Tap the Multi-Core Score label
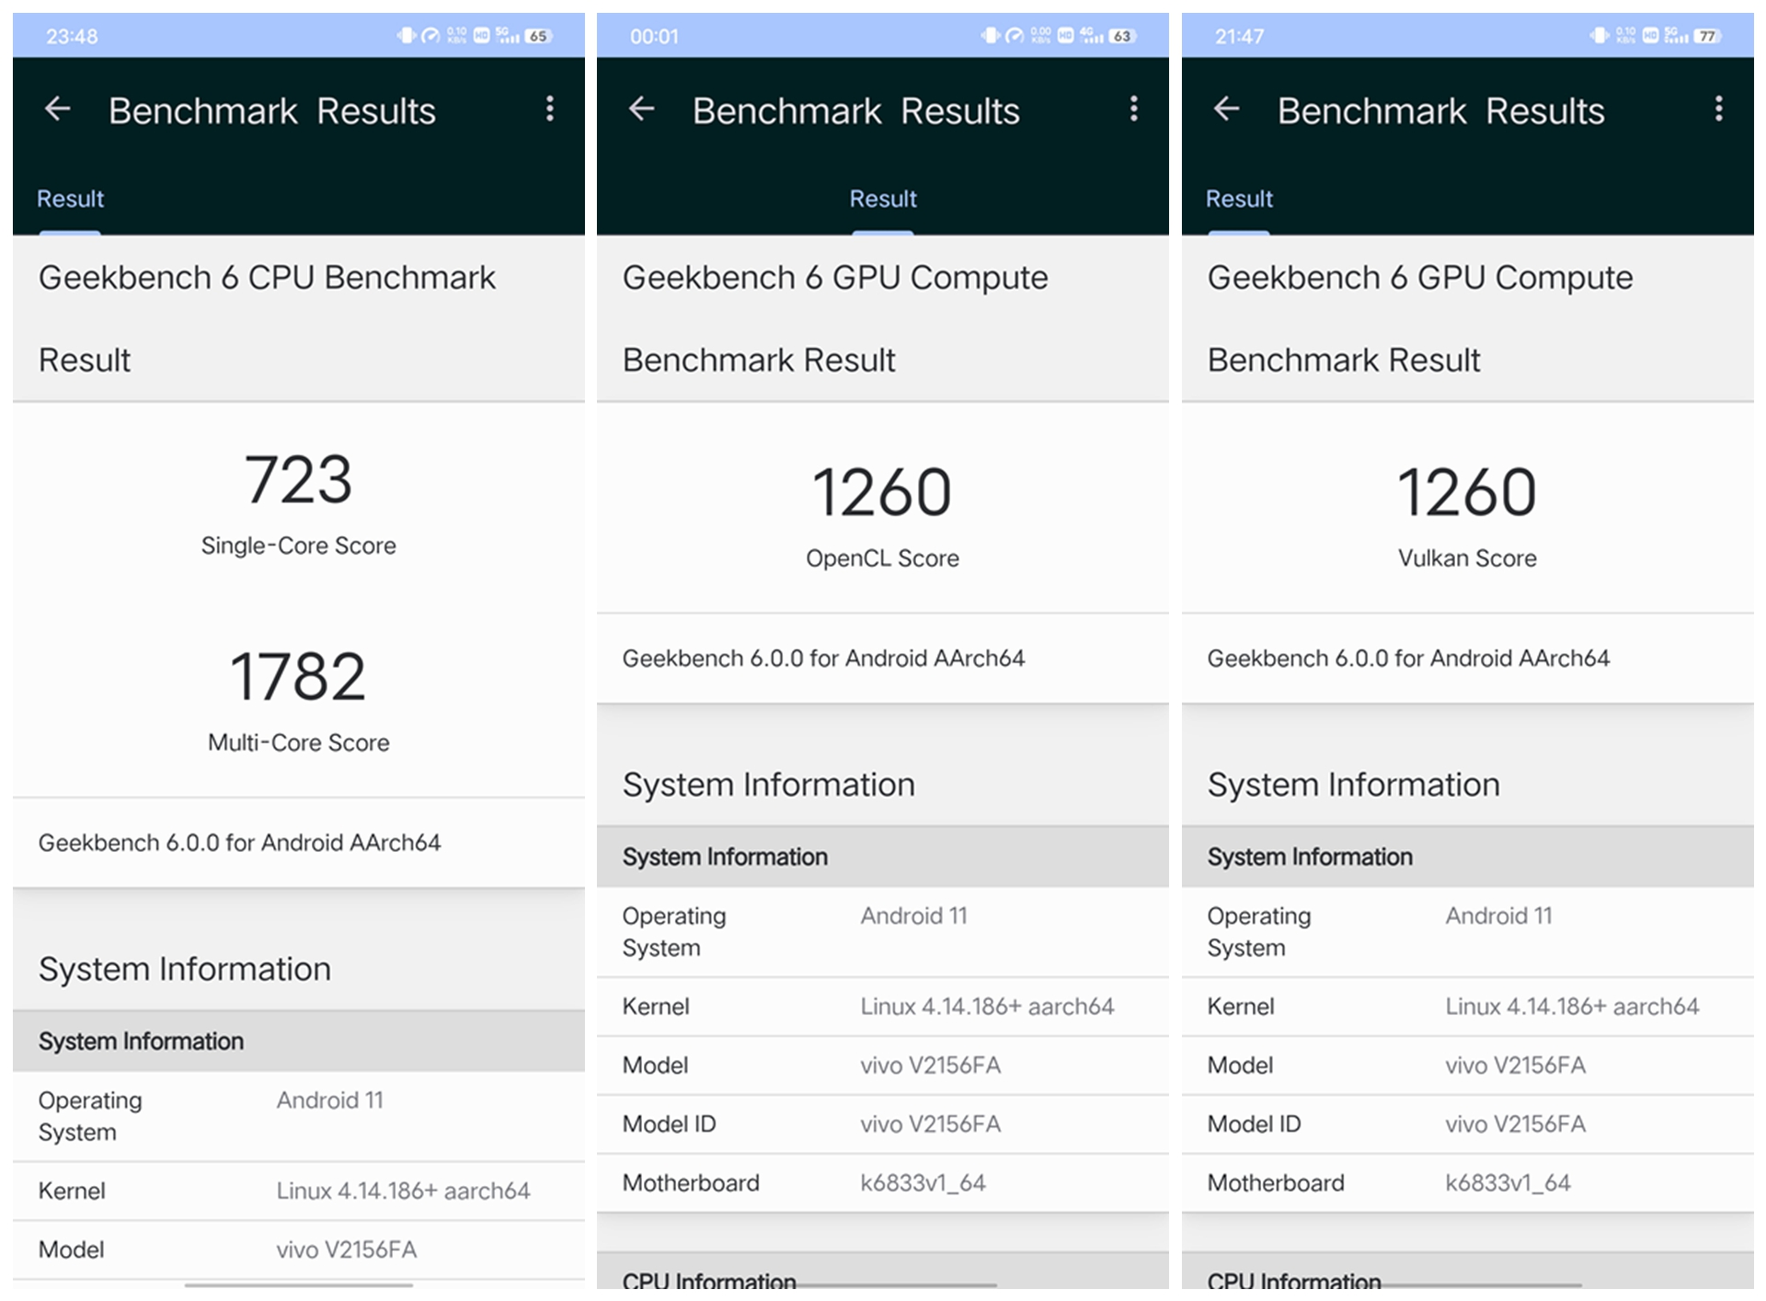 click(299, 743)
